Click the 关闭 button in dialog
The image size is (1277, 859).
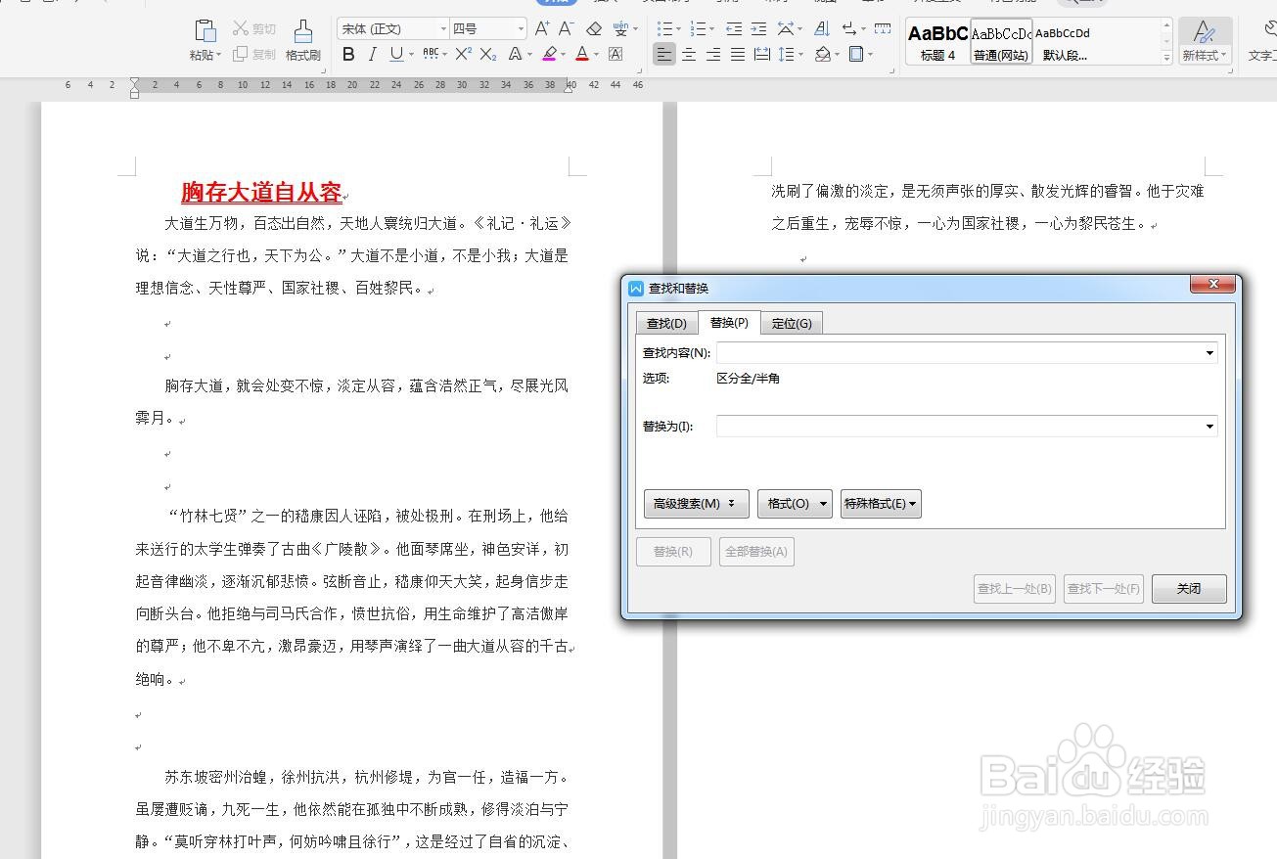click(1189, 589)
